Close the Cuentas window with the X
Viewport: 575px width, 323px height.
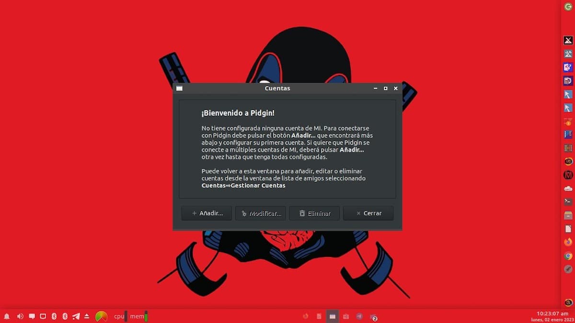[x=396, y=89]
